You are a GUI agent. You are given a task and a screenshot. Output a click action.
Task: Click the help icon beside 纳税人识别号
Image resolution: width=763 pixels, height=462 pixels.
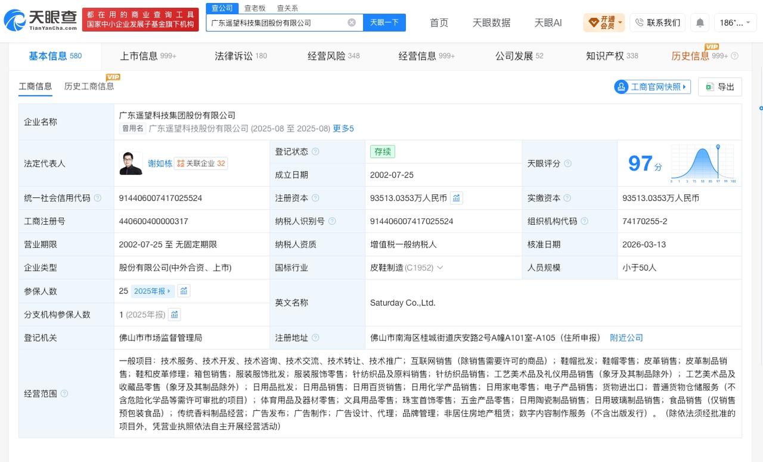click(x=332, y=221)
